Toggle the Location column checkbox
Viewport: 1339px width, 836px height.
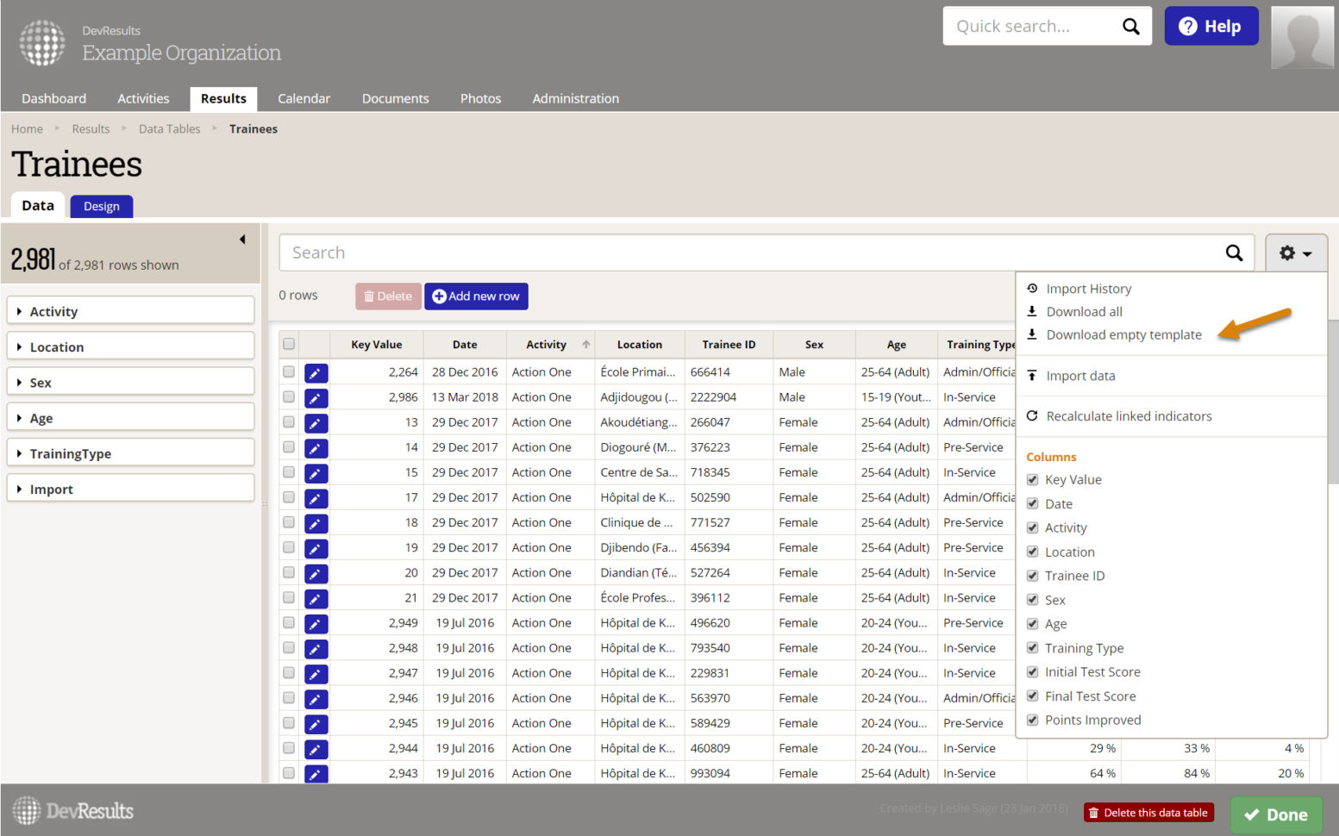(1032, 552)
